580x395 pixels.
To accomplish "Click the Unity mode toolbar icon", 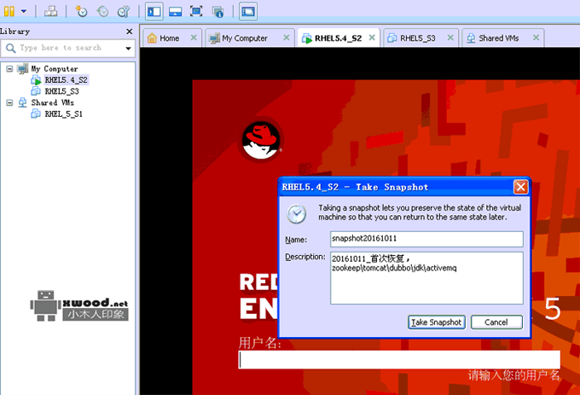I will pos(217,11).
